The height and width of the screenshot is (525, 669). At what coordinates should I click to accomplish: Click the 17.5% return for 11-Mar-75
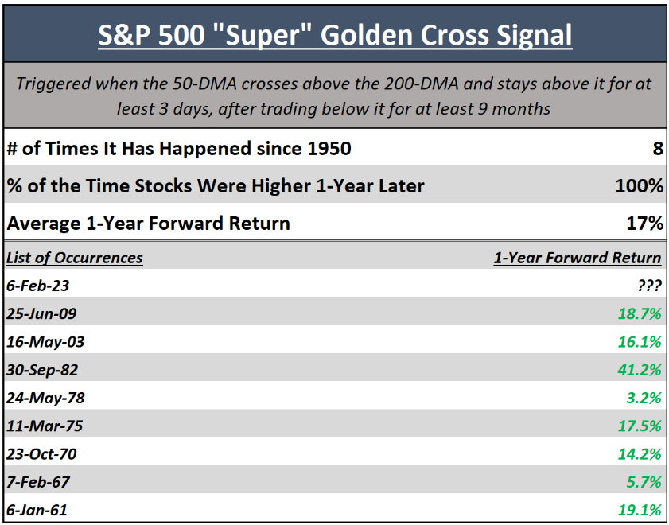pyautogui.click(x=640, y=426)
